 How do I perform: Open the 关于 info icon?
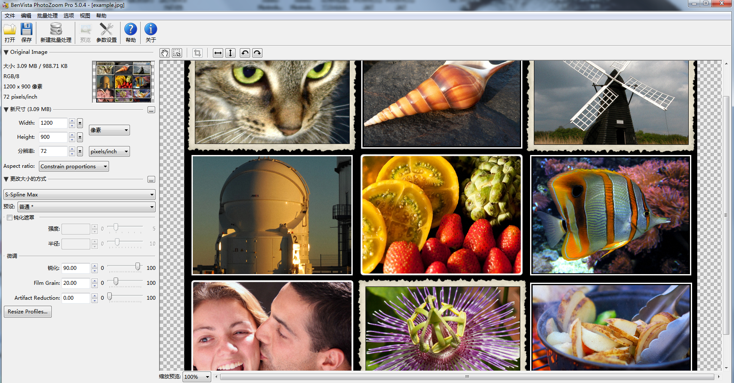(x=150, y=29)
